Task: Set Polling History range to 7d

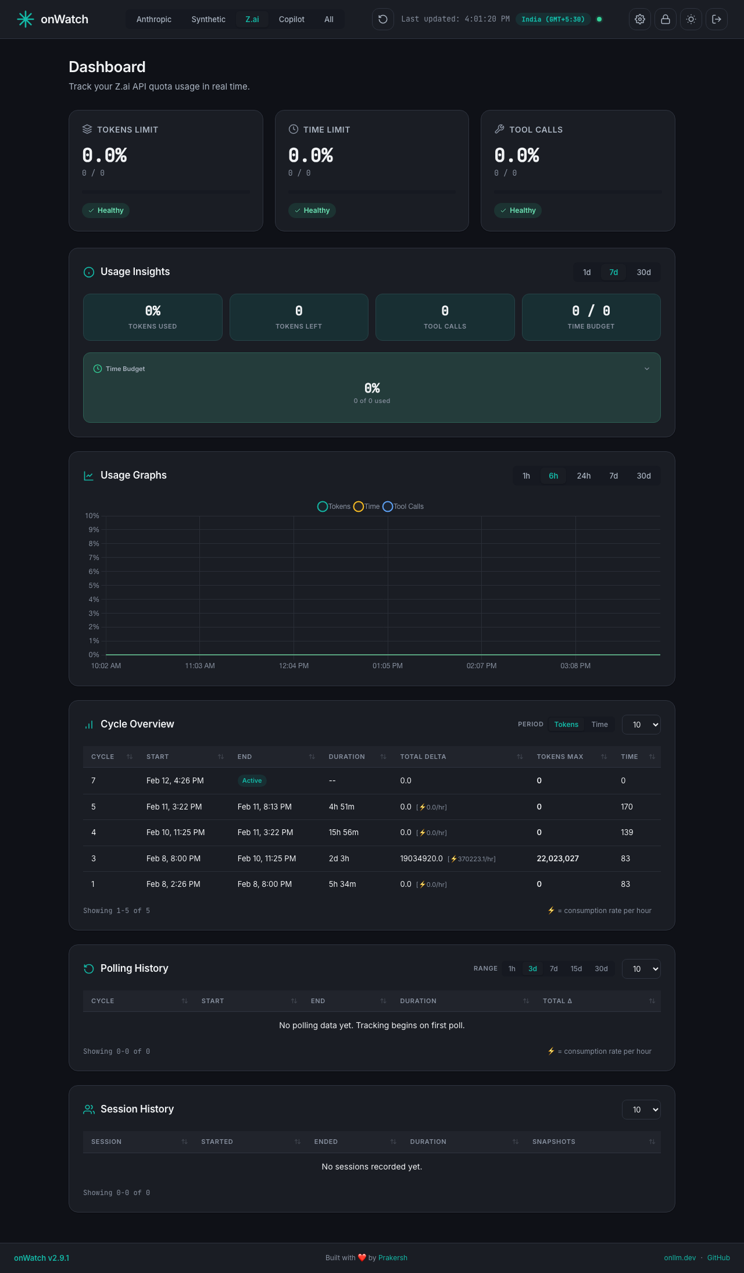Action: 553,969
